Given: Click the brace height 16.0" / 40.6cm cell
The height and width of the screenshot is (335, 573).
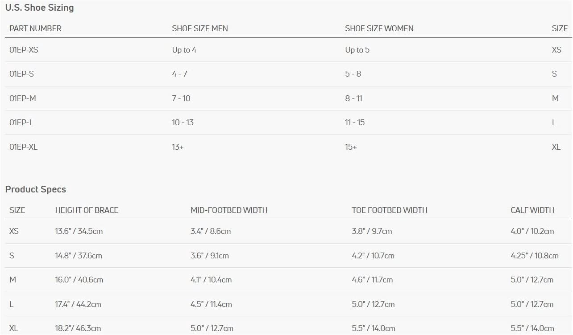Looking at the screenshot, I should tap(79, 280).
